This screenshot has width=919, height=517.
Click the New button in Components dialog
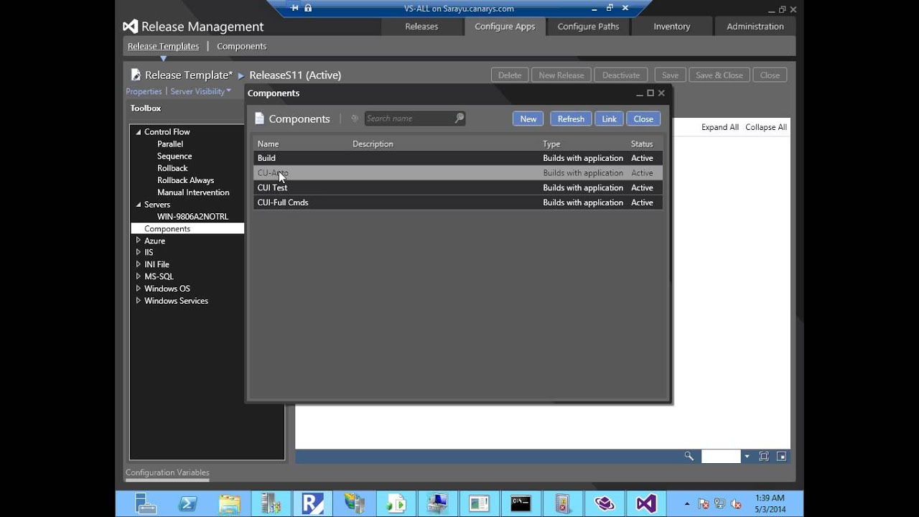(x=528, y=118)
